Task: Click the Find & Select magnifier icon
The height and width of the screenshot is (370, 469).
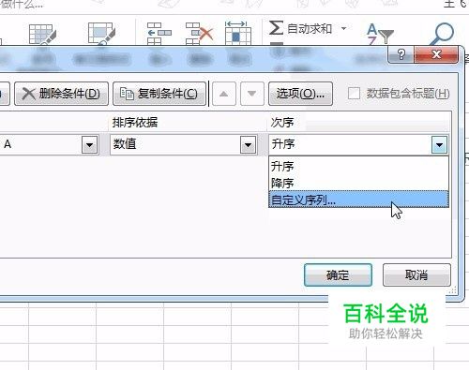Action: (x=442, y=34)
